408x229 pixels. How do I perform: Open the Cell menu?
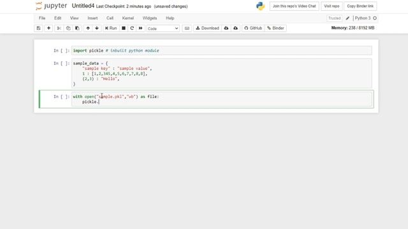(x=110, y=18)
